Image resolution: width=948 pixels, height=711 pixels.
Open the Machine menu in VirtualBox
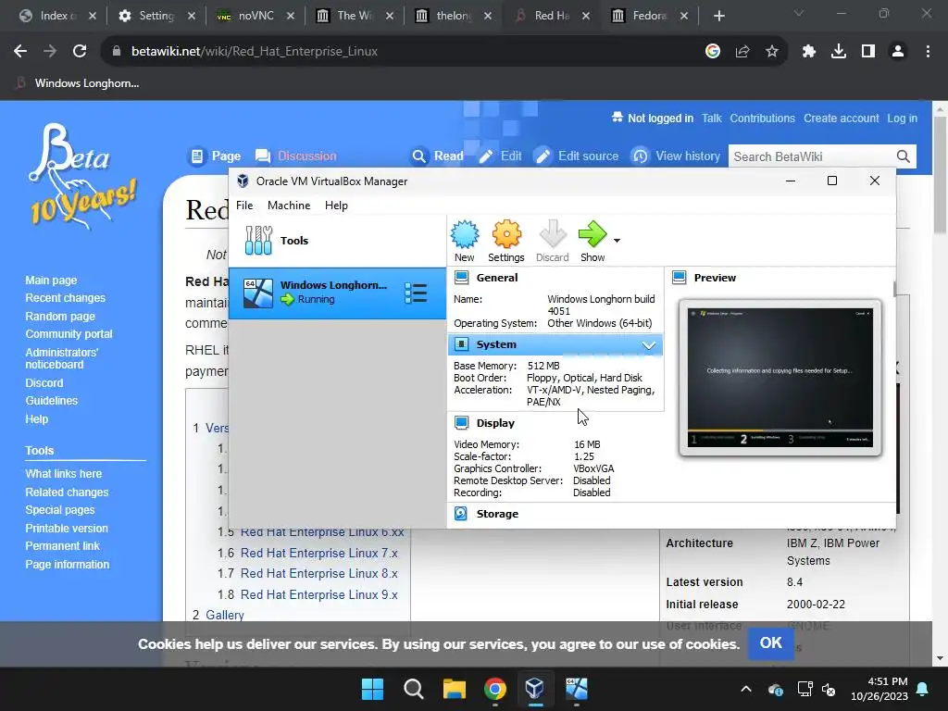(x=289, y=205)
